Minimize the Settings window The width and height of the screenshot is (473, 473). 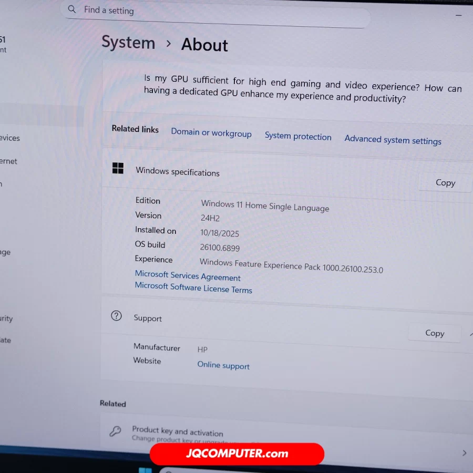pos(458,16)
